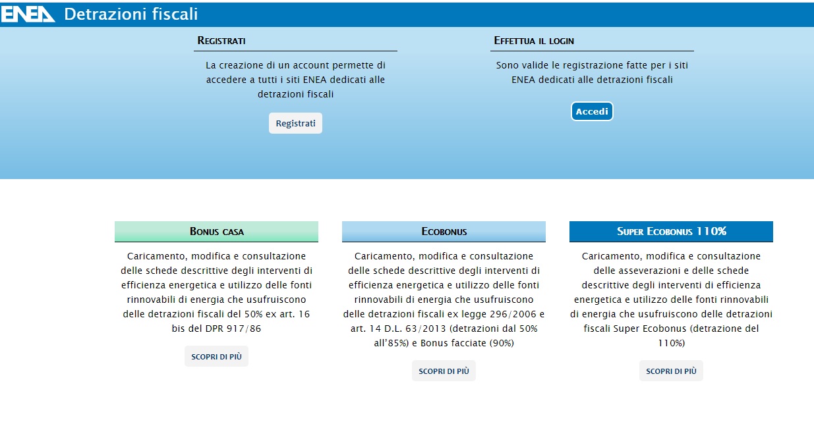
Task: Click the Super Ecobonus description paragraph
Action: [671, 301]
